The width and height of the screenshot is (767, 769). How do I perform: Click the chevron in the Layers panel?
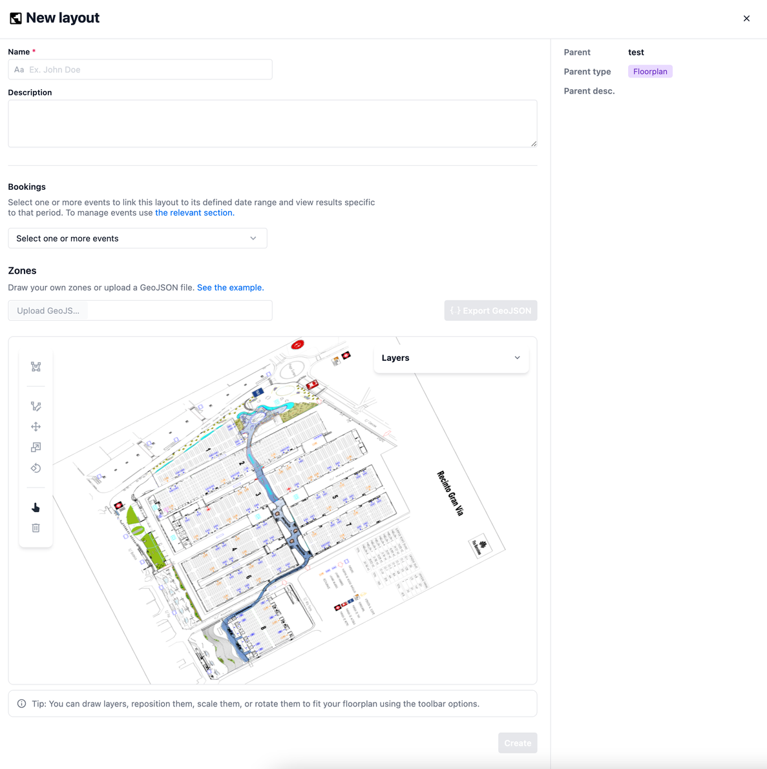tap(517, 358)
